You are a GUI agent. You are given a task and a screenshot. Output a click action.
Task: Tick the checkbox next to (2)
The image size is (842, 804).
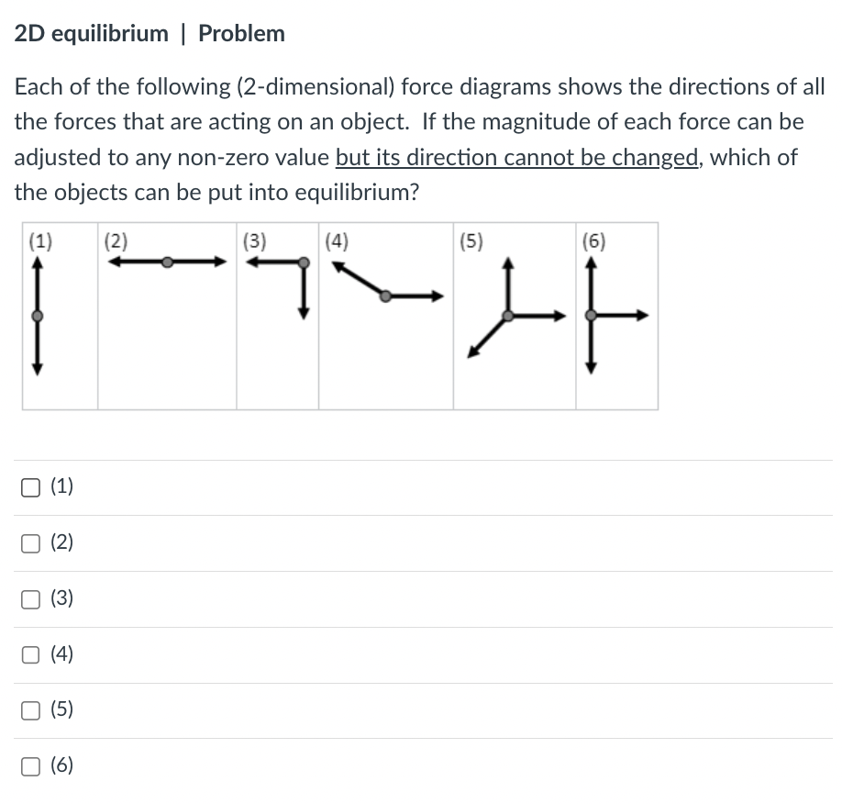point(30,544)
